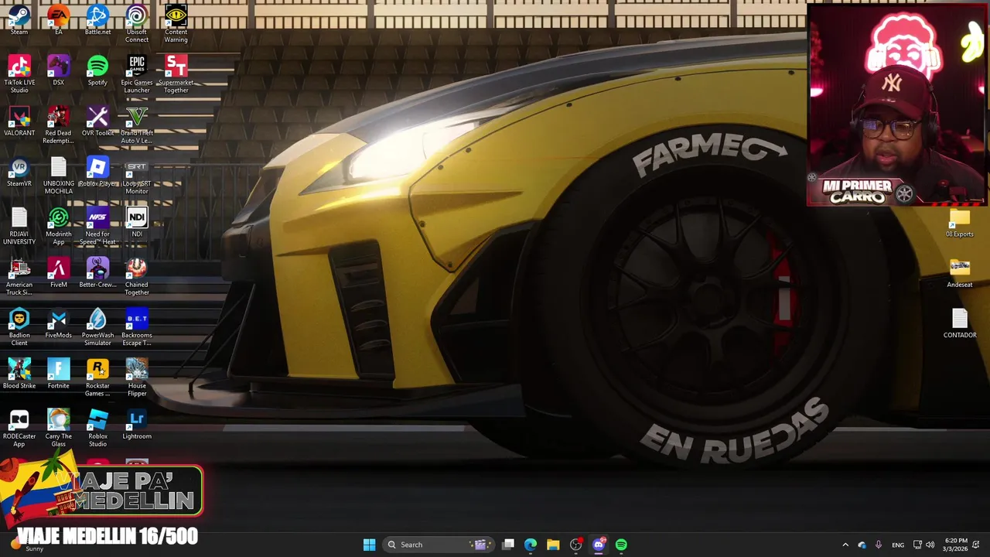Open TikTok LIVE Studio shortcut

(19, 73)
